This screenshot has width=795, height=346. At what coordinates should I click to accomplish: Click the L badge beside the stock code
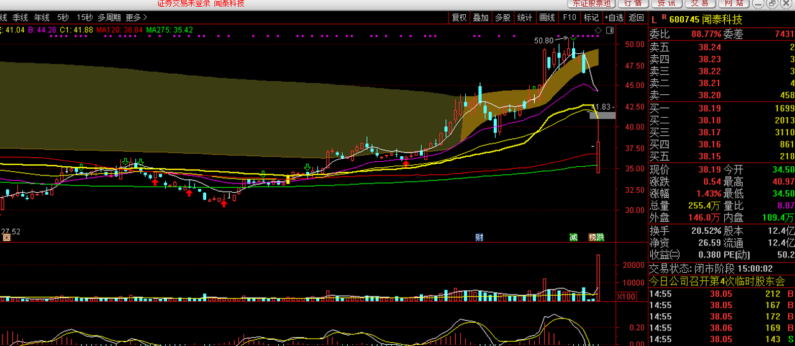[653, 19]
